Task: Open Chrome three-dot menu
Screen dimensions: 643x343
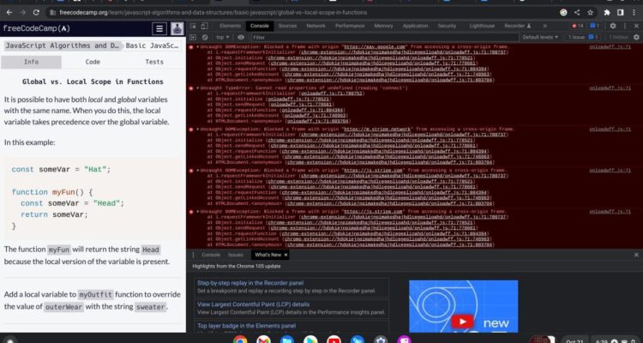Action: (x=634, y=13)
